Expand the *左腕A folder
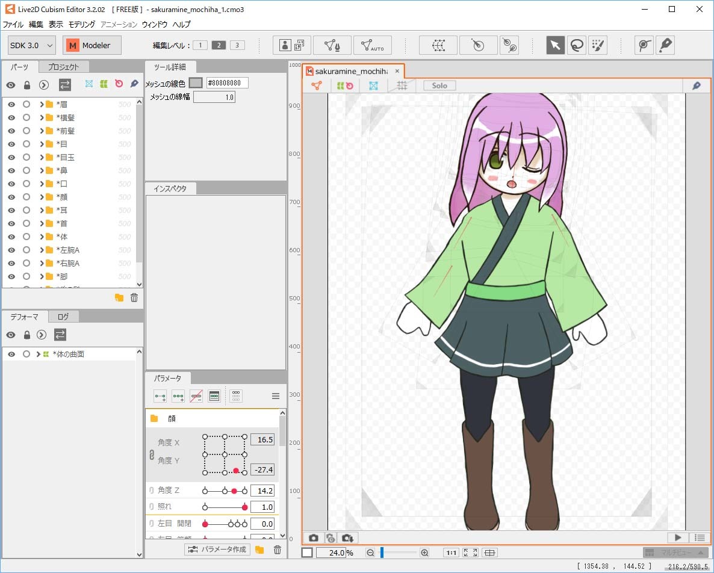Screen dimensions: 714x573 click(42, 250)
